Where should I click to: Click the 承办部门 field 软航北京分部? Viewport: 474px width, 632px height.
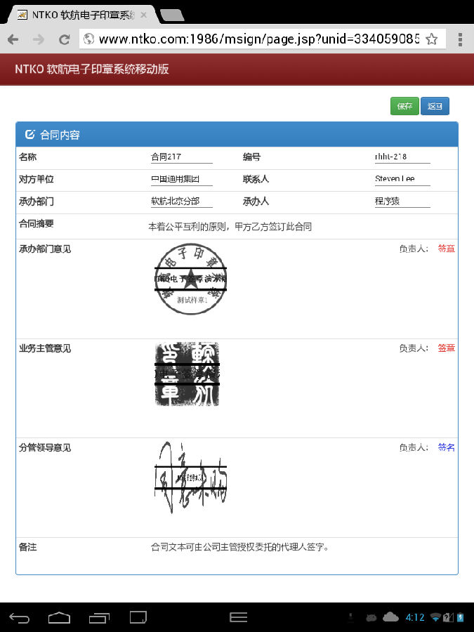181,202
